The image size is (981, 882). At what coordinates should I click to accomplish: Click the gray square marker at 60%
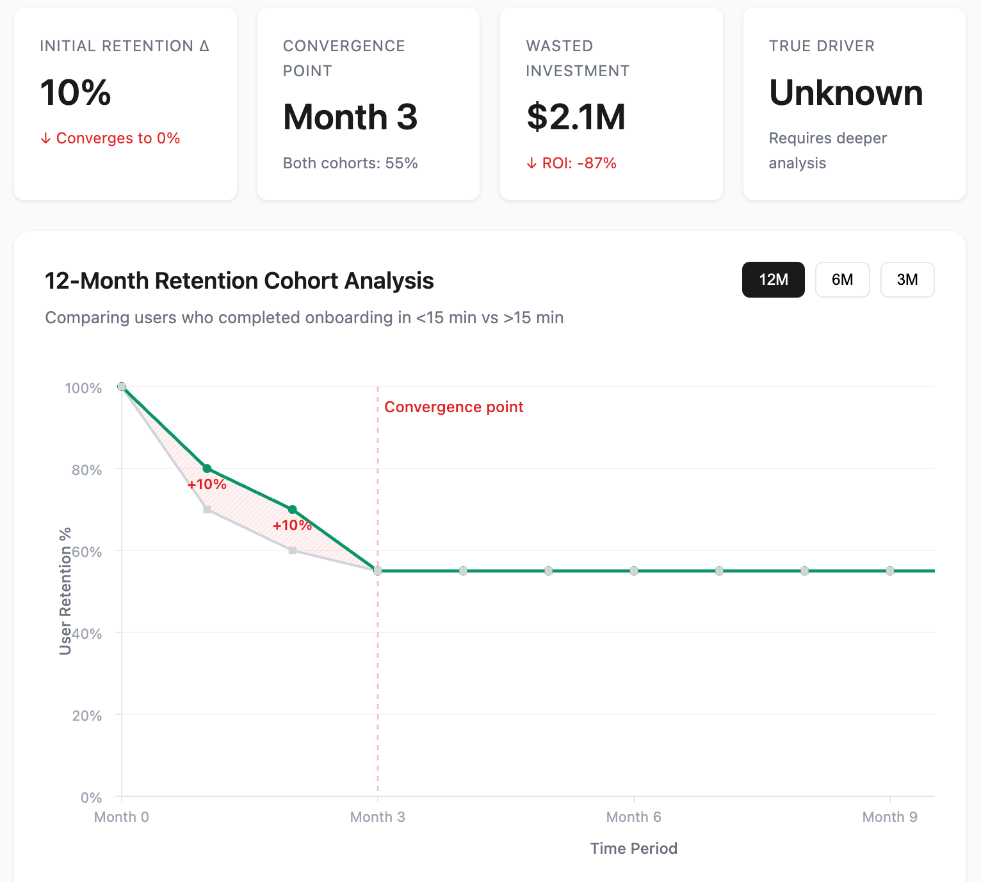(293, 550)
